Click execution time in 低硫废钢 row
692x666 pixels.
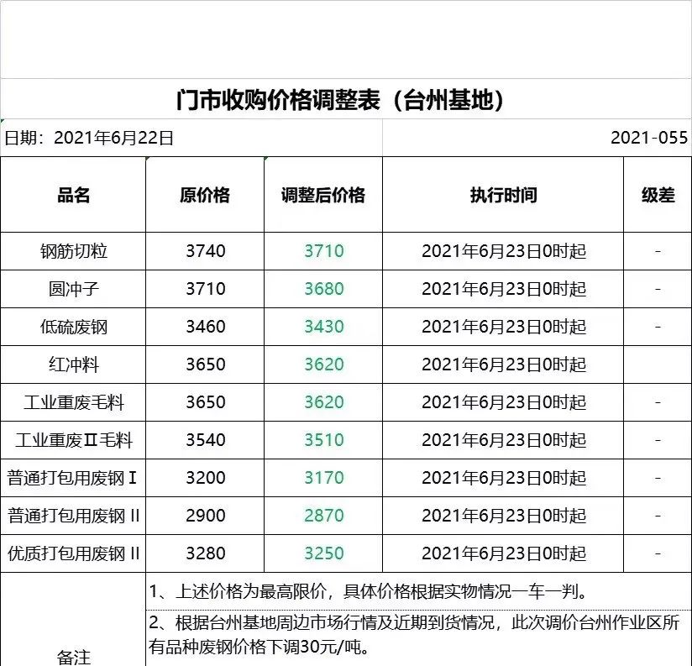coord(504,327)
